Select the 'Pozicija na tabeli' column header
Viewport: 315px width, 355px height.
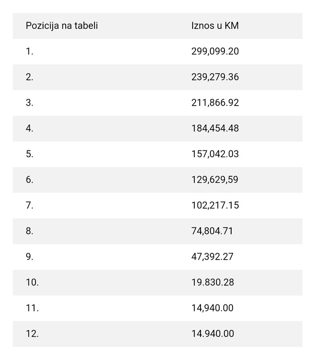(62, 26)
